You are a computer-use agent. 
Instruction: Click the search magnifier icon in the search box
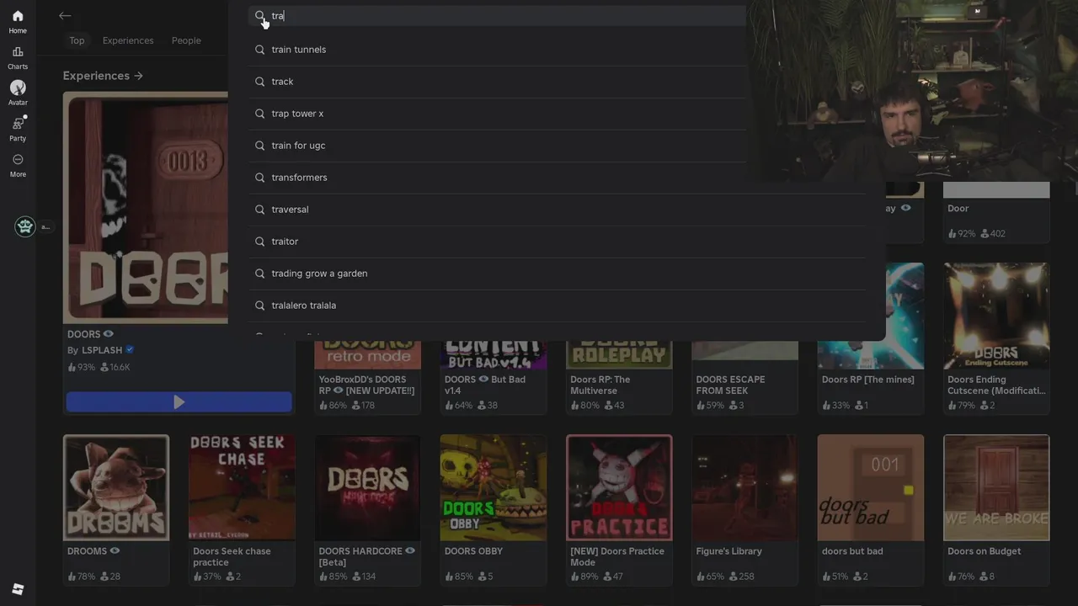pyautogui.click(x=260, y=16)
